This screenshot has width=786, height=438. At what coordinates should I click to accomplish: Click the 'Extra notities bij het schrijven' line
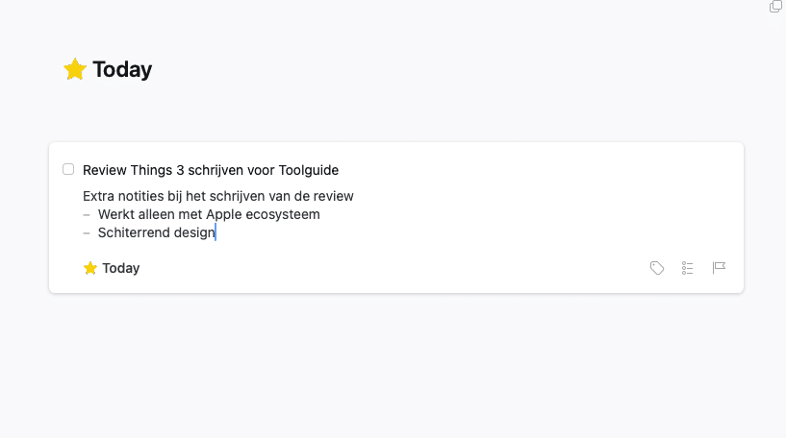(218, 196)
